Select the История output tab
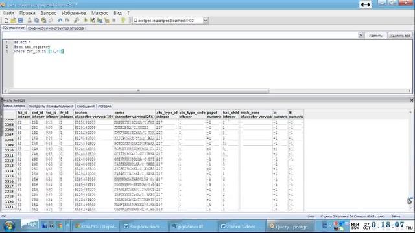This screenshot has width=415, height=233. coord(105,106)
